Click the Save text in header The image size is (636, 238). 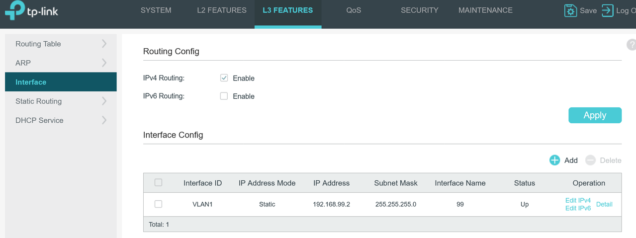pos(588,10)
